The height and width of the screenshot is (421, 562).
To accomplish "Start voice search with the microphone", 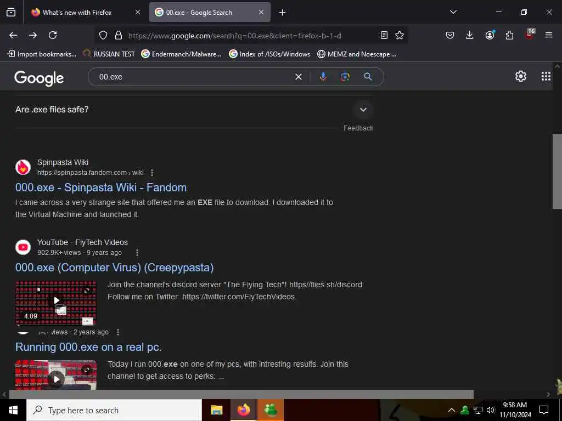I will 323,77.
